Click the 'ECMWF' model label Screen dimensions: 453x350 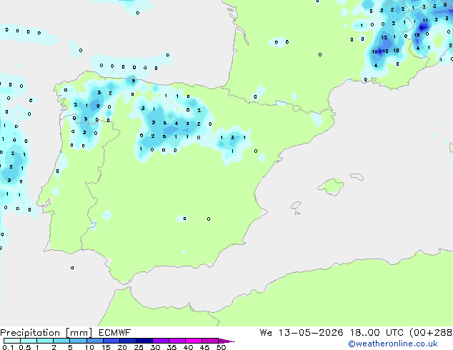(x=114, y=333)
